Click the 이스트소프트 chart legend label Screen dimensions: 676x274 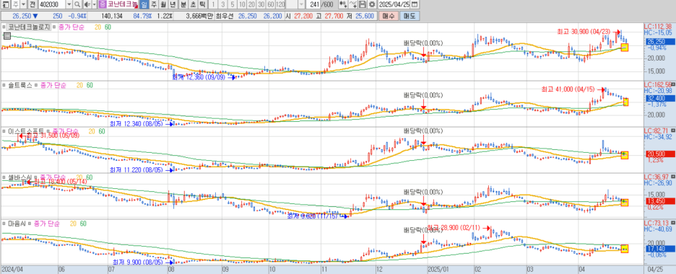[26, 131]
